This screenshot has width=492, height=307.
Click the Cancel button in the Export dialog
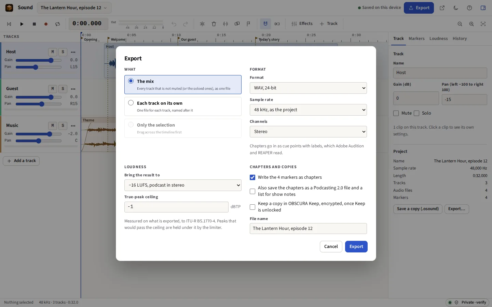331,247
